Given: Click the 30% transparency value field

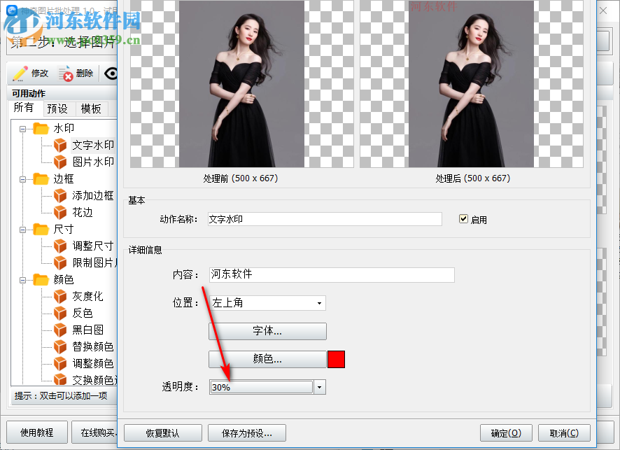Looking at the screenshot, I should click(x=261, y=387).
